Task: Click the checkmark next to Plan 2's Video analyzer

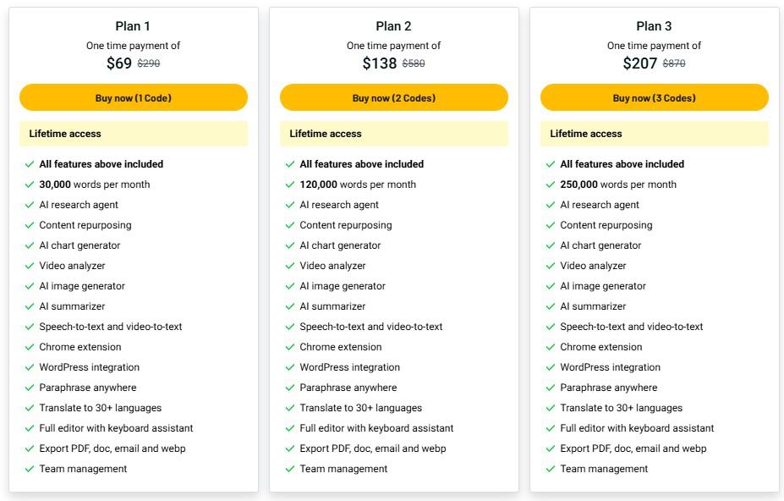Action: (x=289, y=266)
